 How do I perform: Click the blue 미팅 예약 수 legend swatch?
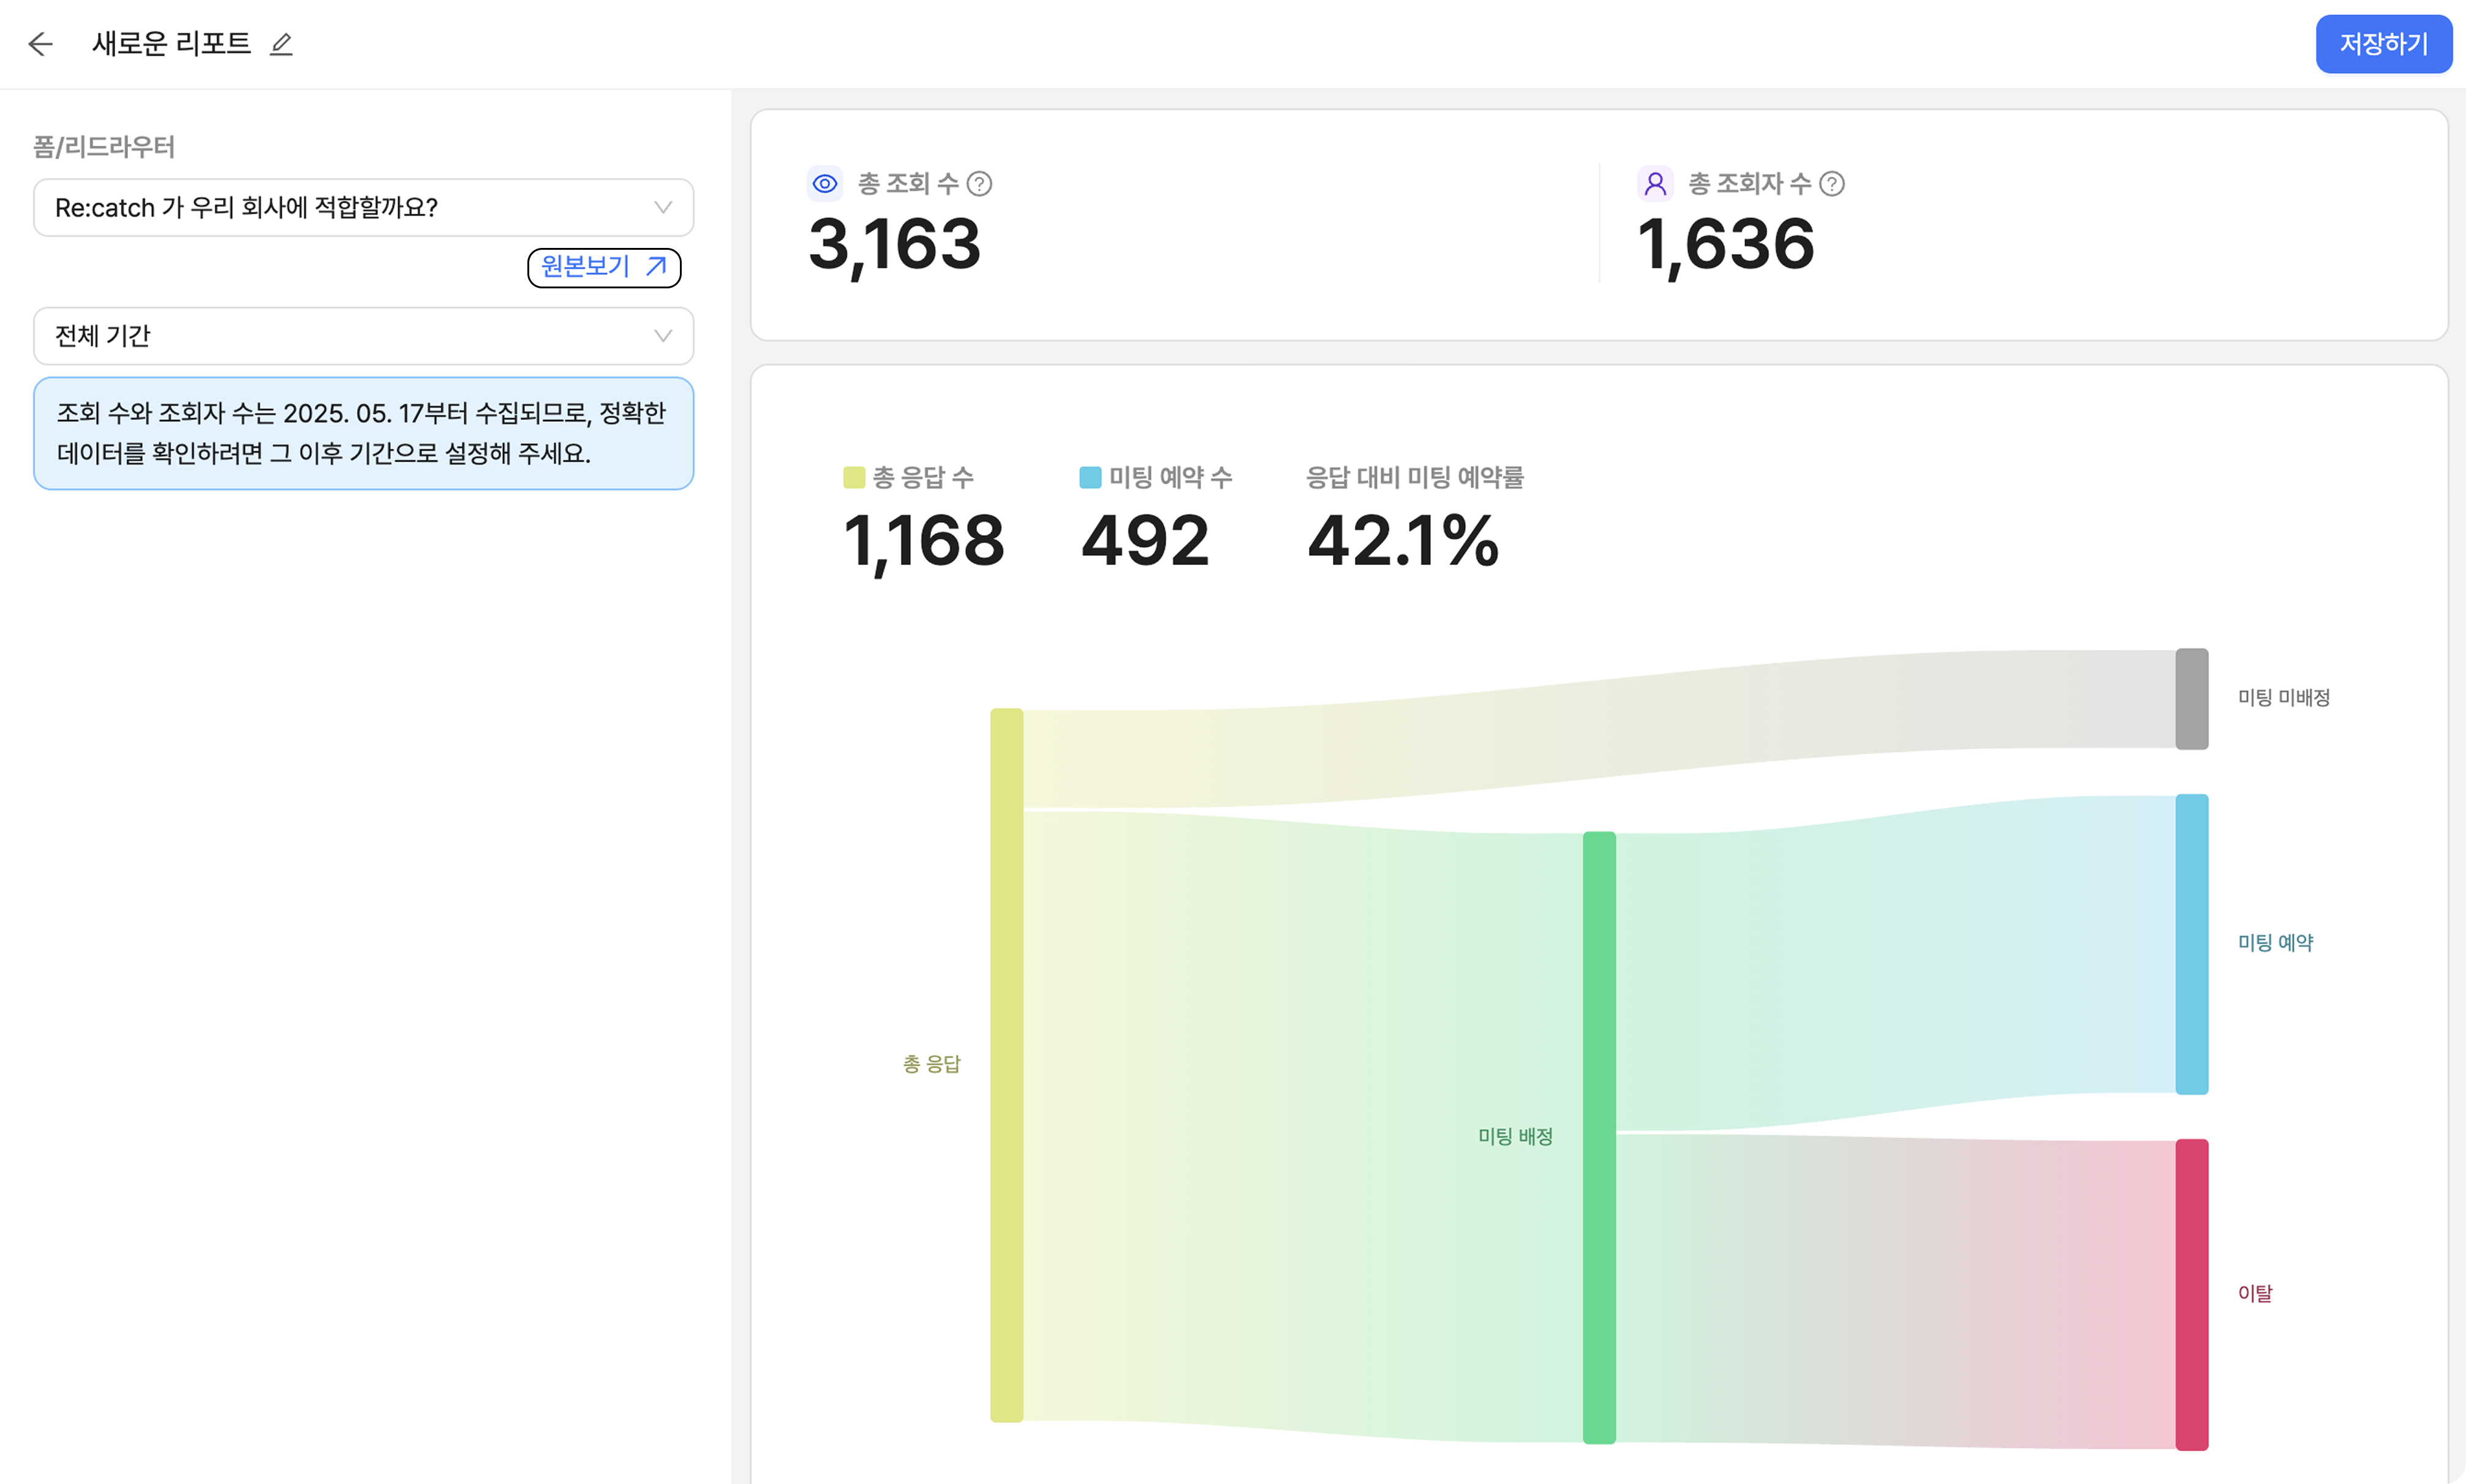(x=1090, y=477)
